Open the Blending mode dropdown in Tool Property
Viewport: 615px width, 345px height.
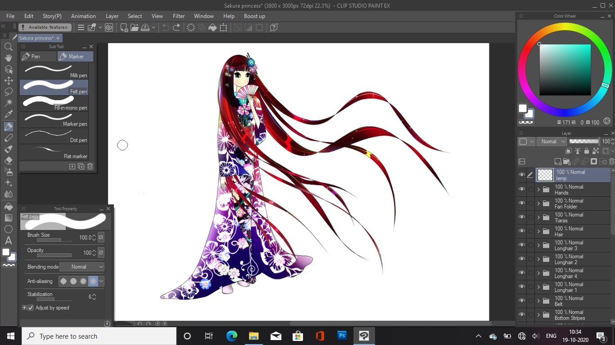pos(81,267)
